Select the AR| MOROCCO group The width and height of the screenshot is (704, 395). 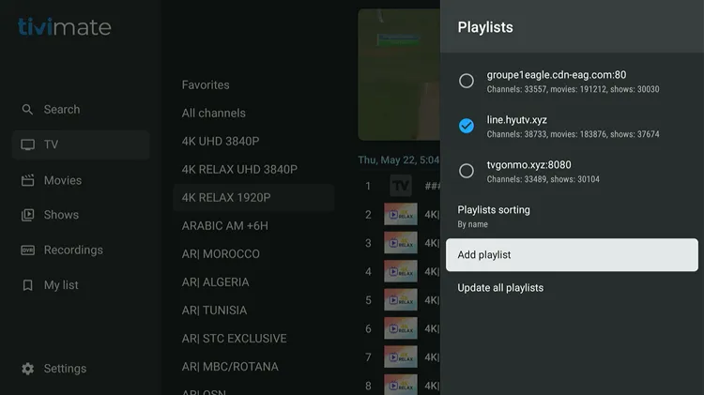point(253,254)
